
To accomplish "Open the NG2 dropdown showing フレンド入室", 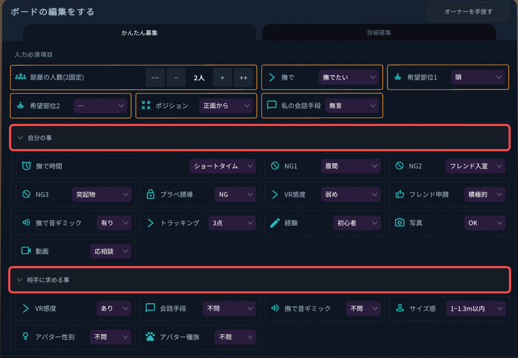I will coord(475,166).
